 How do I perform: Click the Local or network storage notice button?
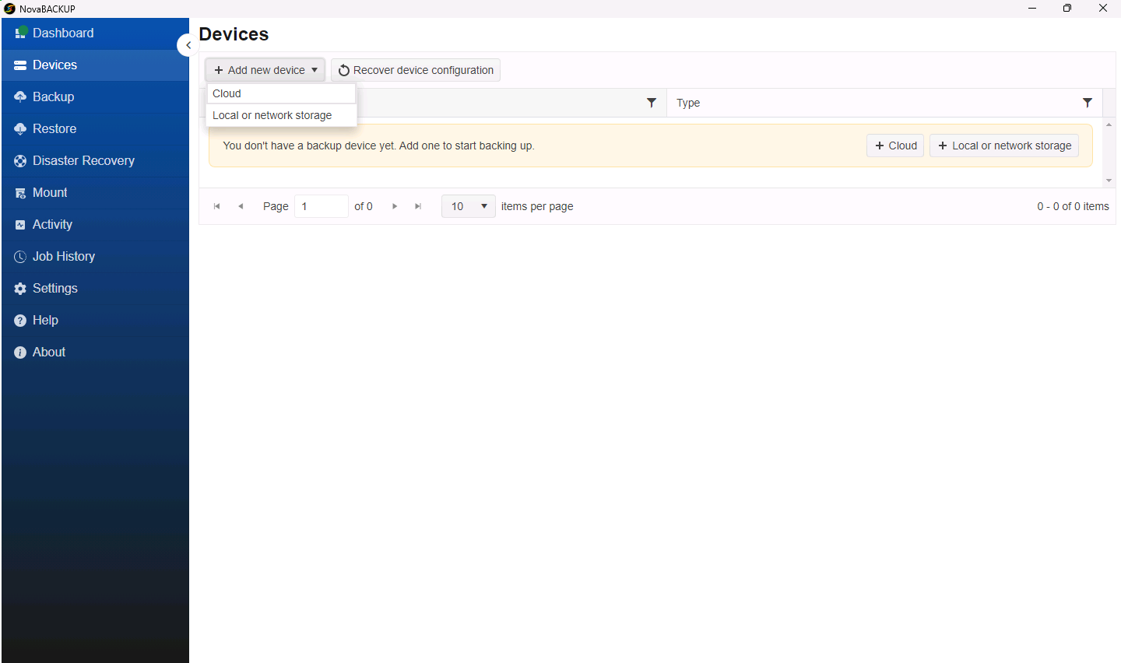click(x=1004, y=146)
